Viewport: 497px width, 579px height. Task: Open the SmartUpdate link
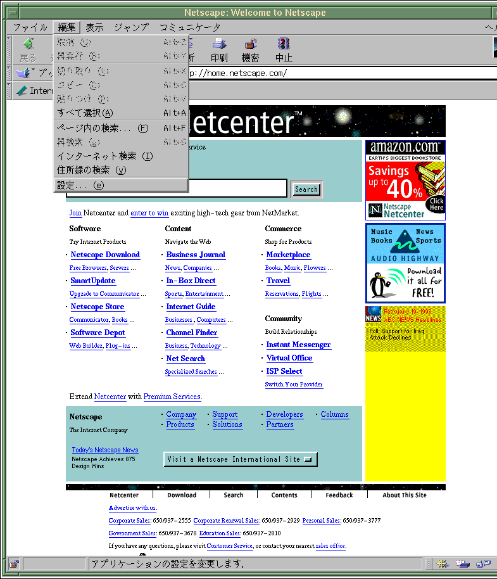pos(93,281)
